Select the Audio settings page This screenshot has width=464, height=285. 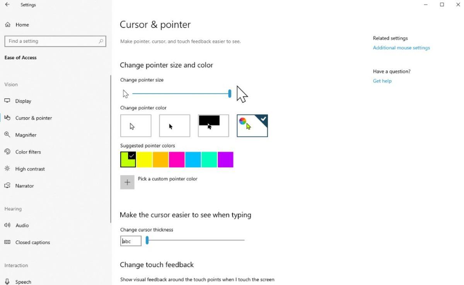pos(22,225)
